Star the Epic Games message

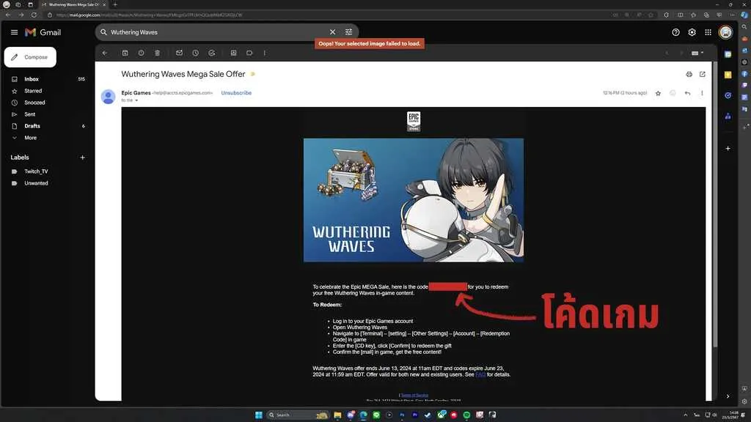coord(658,93)
